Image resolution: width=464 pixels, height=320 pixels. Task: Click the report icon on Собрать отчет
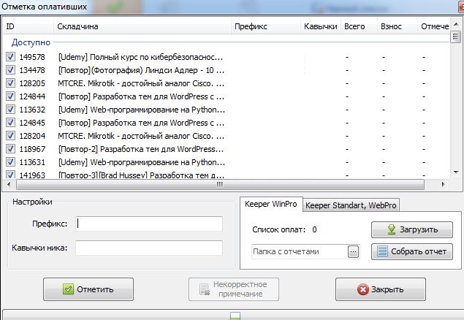click(x=381, y=251)
